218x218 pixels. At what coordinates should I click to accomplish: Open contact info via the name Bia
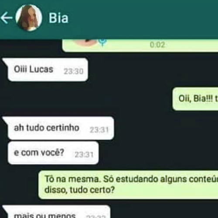click(x=58, y=18)
